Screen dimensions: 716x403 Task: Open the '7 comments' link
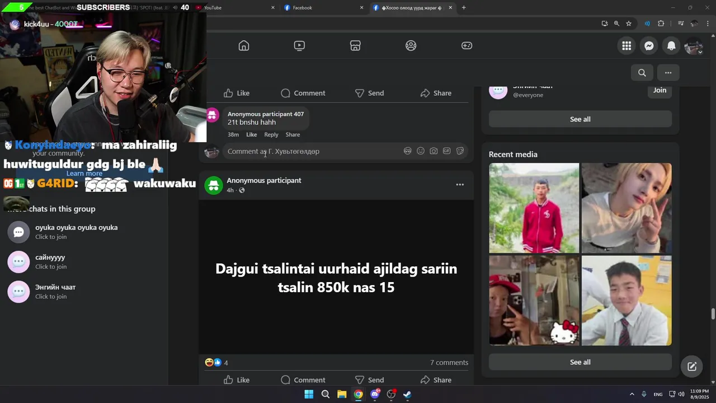click(x=449, y=363)
